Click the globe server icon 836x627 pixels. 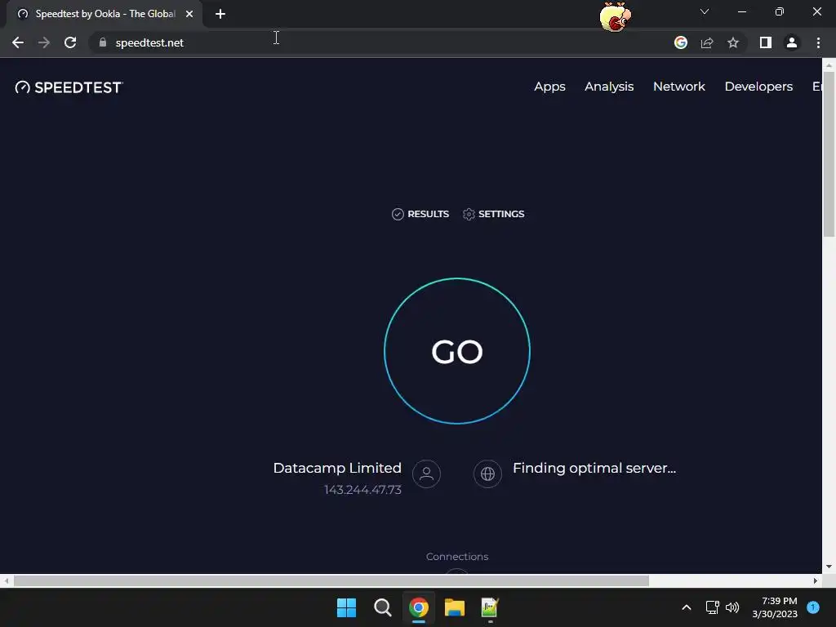[487, 474]
